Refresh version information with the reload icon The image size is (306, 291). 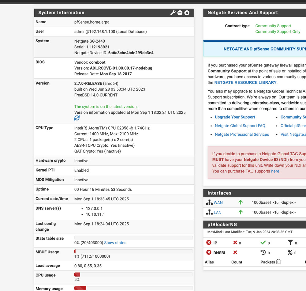[x=77, y=118]
